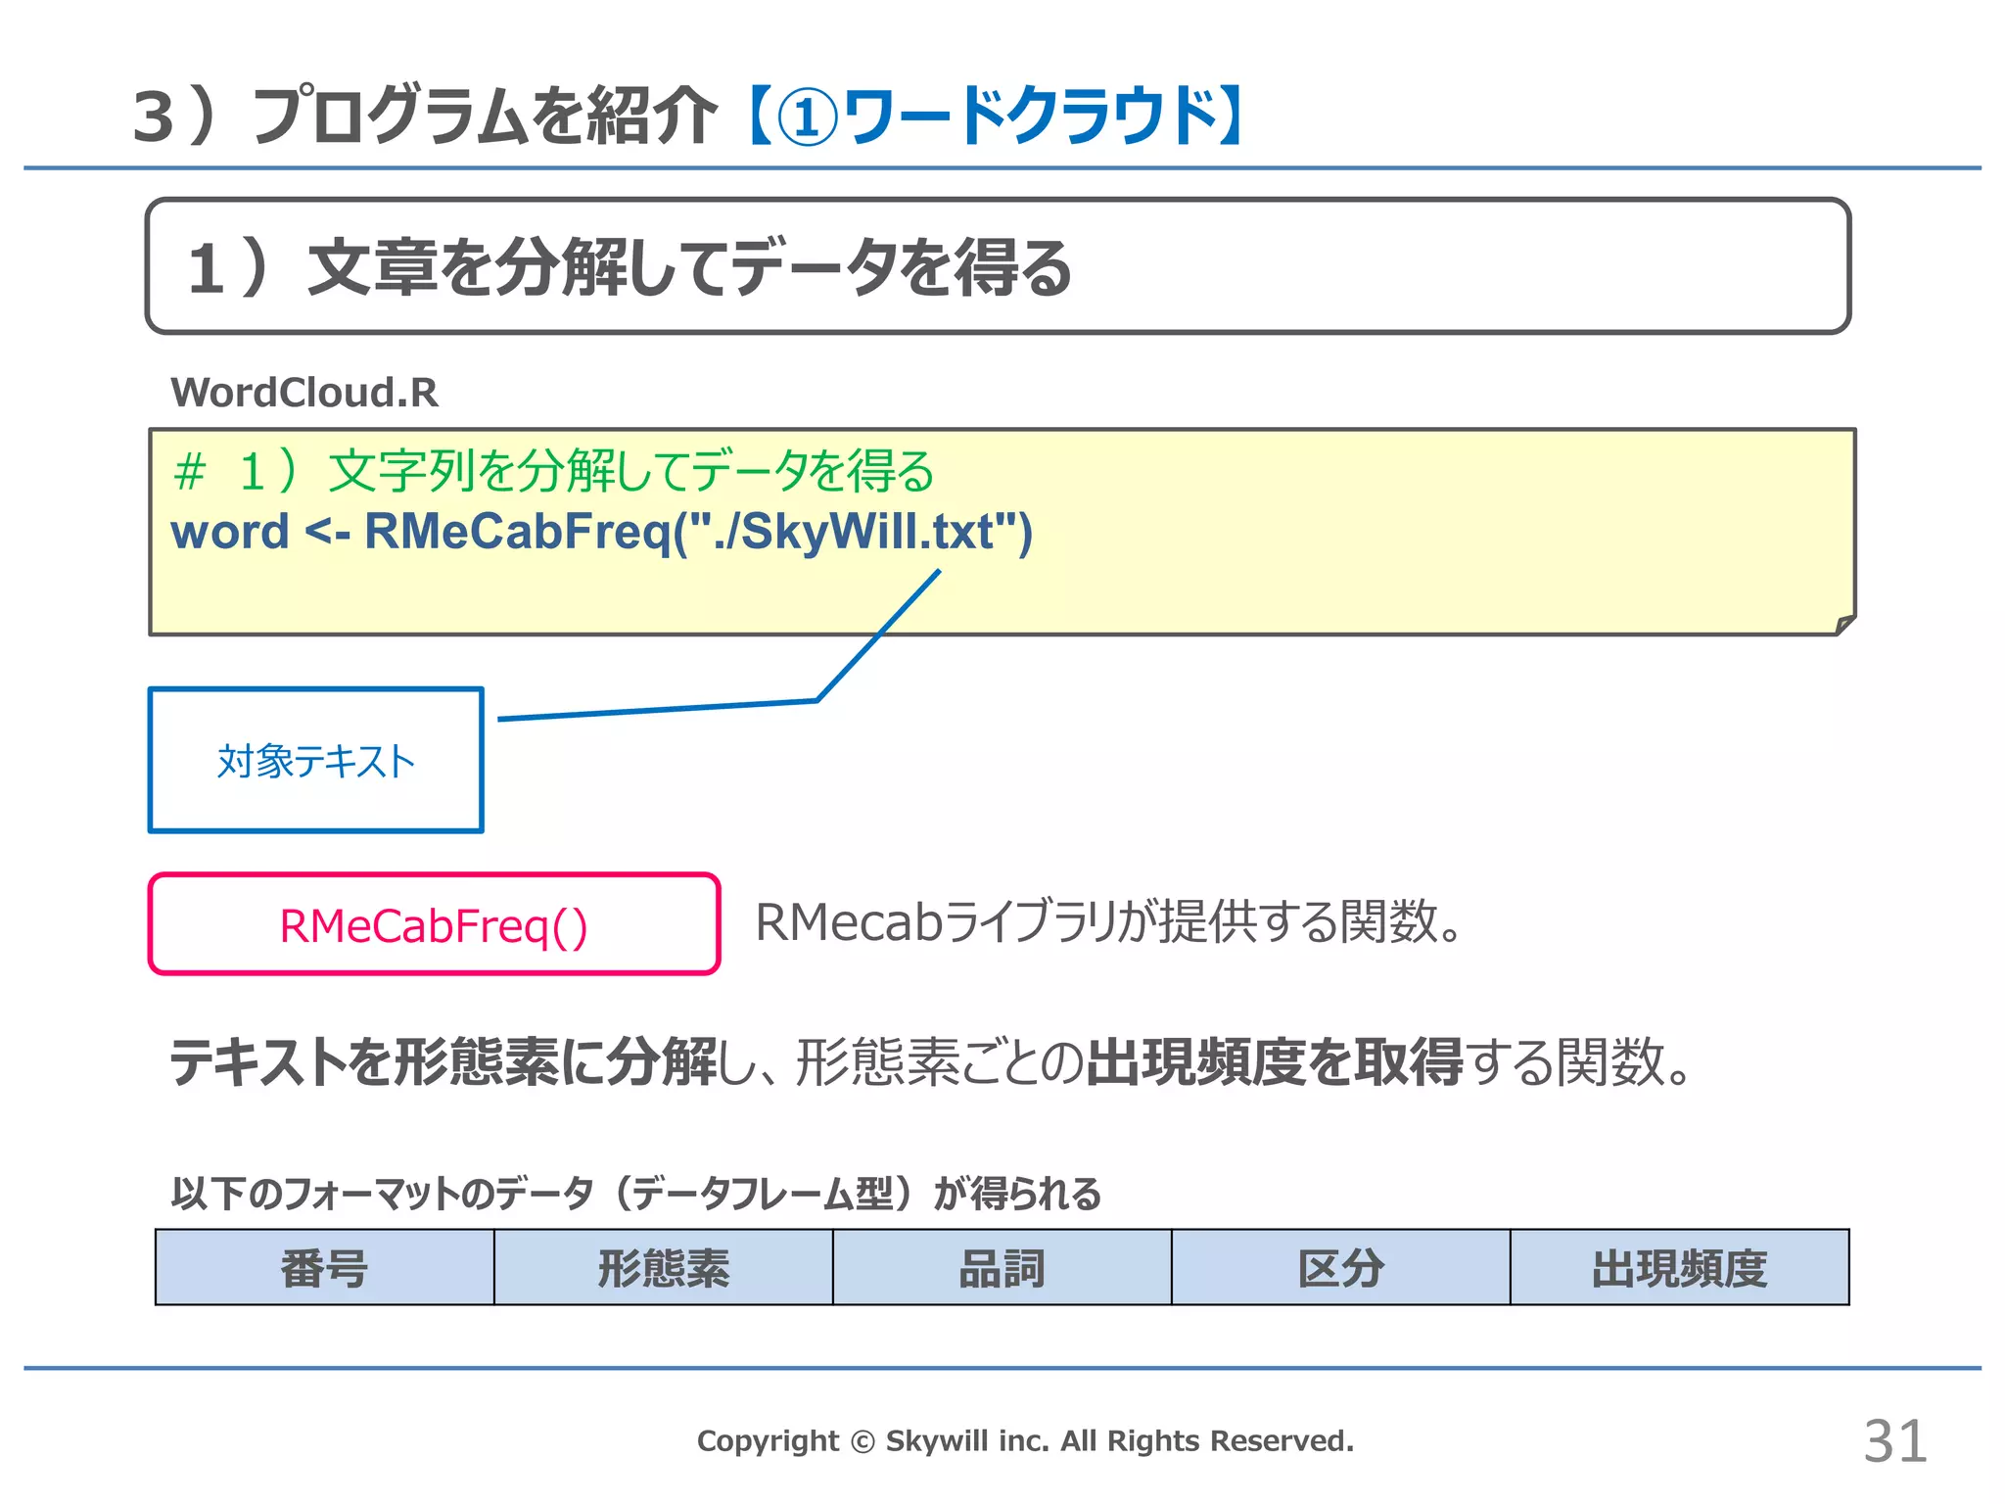Viewport: 2005px width, 1504px height.
Task: Click the WordCloud.R file name label
Action: pos(304,393)
